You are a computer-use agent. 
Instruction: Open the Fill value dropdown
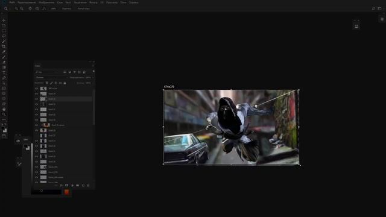pos(92,83)
